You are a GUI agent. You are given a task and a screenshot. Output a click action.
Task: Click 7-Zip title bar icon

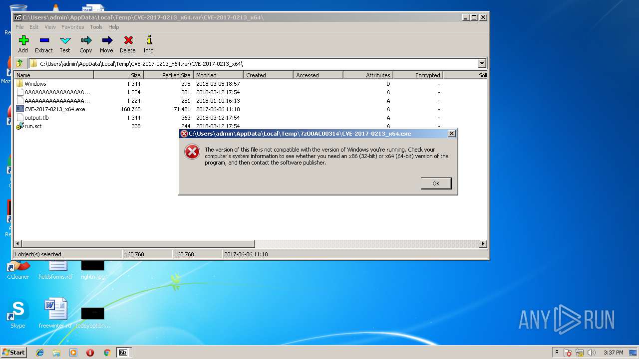(x=18, y=17)
